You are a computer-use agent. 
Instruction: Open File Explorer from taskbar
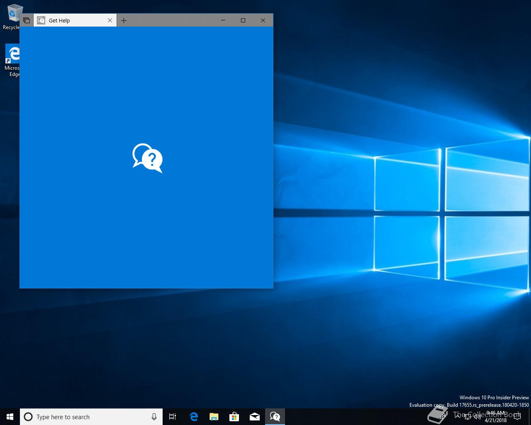point(214,417)
